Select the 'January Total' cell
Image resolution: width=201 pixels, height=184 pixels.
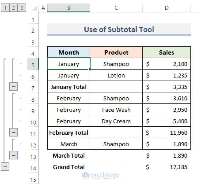pyautogui.click(x=69, y=87)
